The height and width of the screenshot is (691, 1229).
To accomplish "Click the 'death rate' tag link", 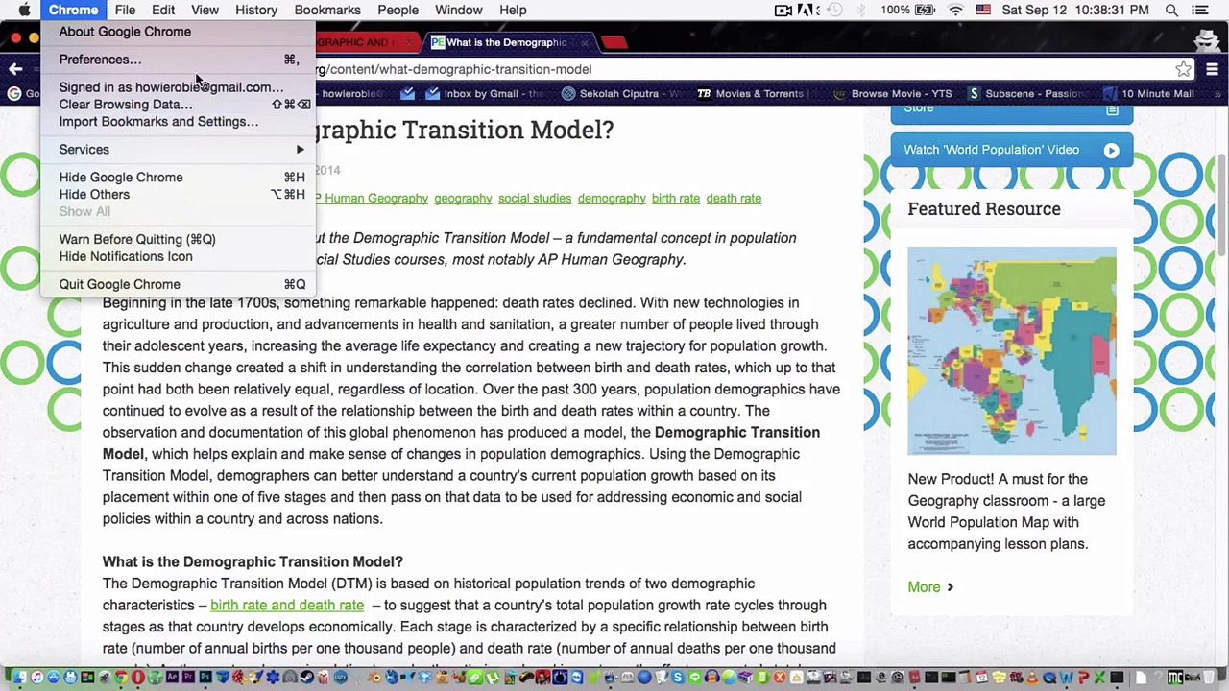I will (734, 198).
